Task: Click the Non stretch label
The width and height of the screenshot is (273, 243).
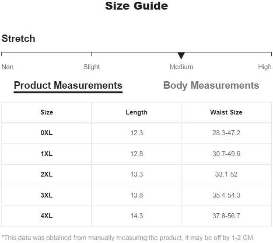Action: pos(7,67)
